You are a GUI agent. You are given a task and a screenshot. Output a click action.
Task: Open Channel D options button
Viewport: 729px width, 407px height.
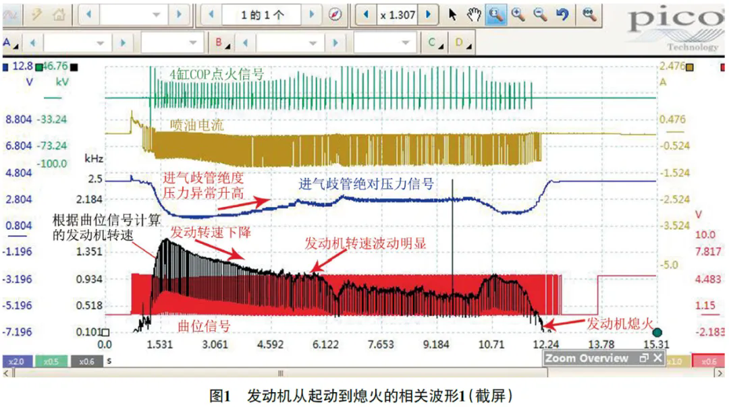pos(462,43)
